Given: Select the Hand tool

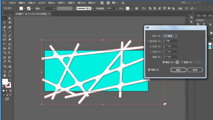Looking at the screenshot, I should tap(5, 75).
